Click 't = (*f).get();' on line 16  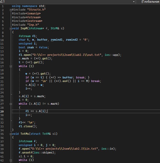tap(31, 62)
